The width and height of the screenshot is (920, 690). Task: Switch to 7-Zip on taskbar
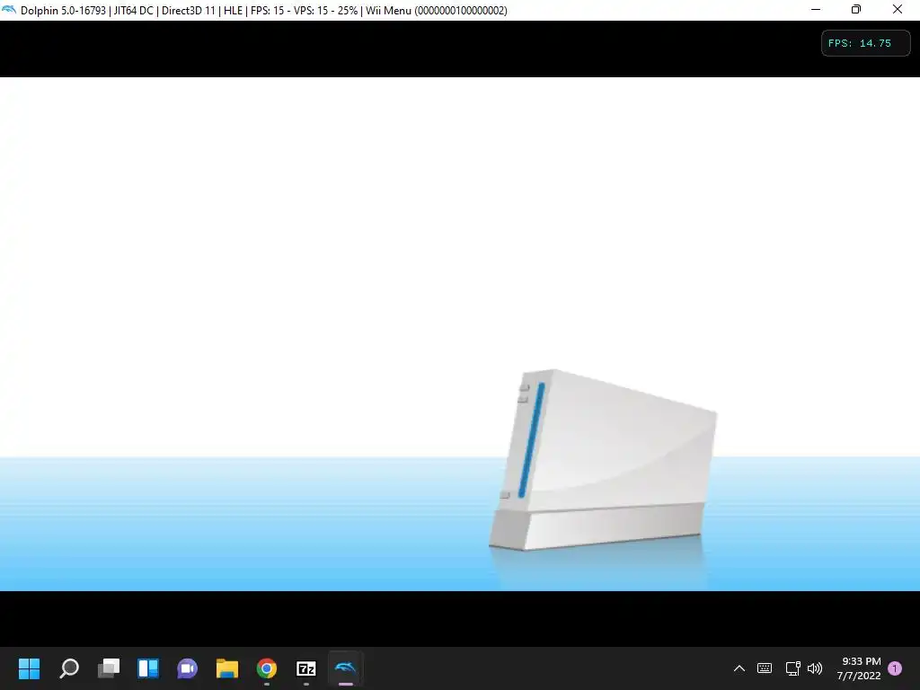point(306,668)
